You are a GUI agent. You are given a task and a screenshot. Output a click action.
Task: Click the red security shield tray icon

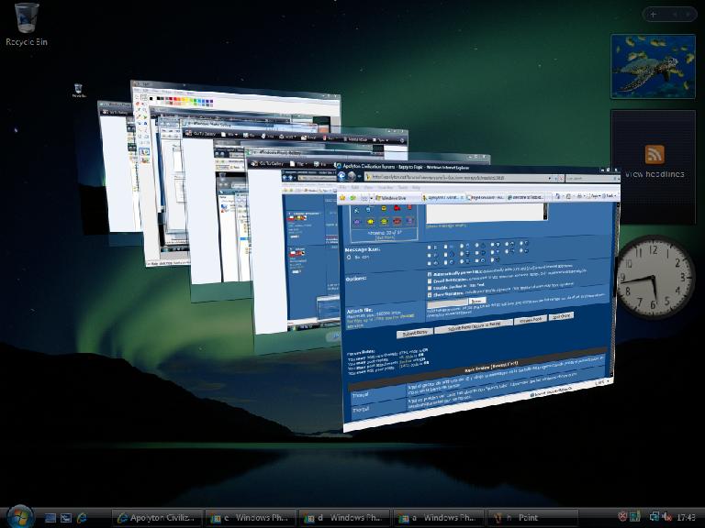point(623,518)
